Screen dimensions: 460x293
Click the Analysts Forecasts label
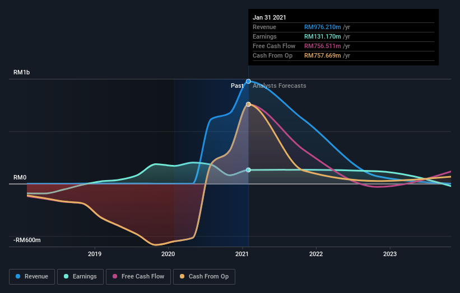tap(279, 86)
